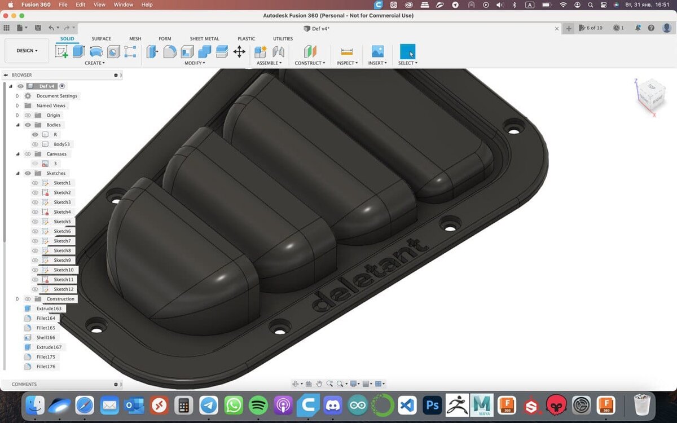Toggle visibility of the Sketches folder
Viewport: 677px width, 423px height.
pos(28,173)
